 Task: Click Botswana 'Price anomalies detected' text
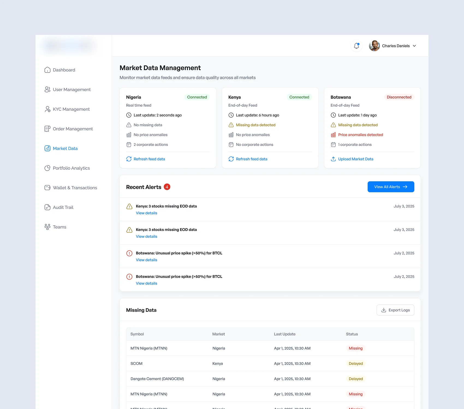pos(361,135)
